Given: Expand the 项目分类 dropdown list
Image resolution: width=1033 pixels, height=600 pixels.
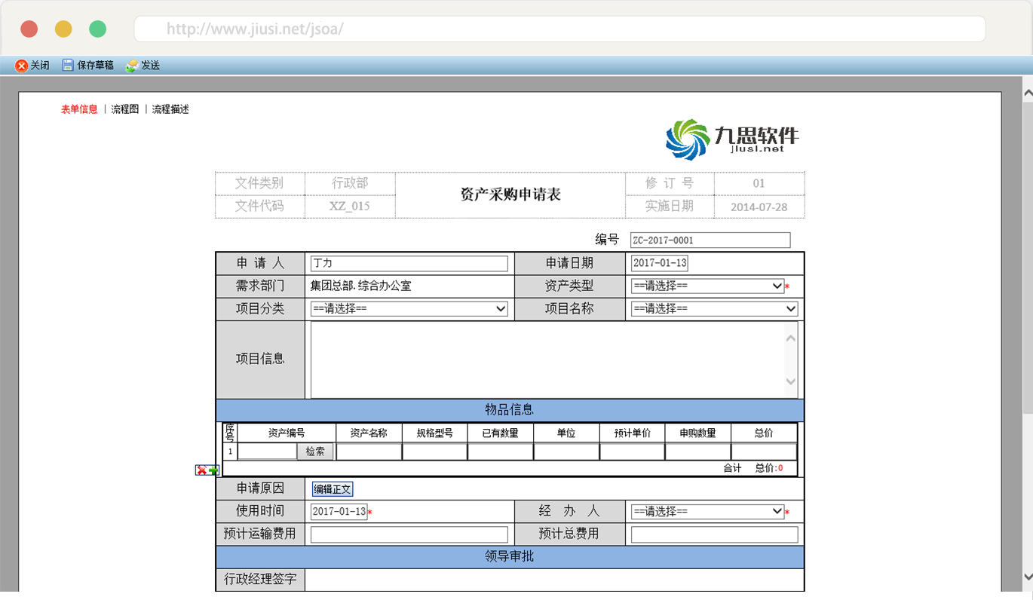Looking at the screenshot, I should click(409, 309).
